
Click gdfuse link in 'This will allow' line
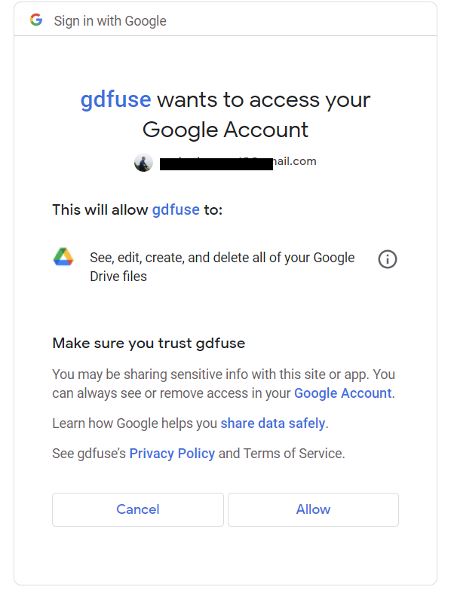pyautogui.click(x=176, y=209)
